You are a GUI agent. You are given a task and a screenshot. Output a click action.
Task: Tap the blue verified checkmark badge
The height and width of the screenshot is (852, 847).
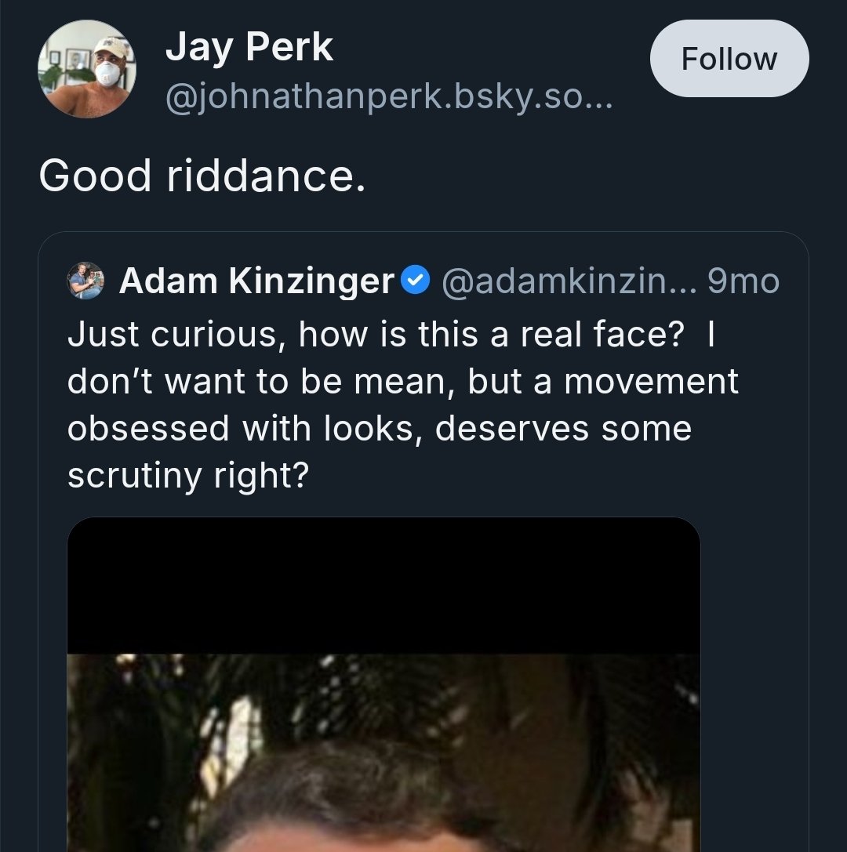point(416,281)
